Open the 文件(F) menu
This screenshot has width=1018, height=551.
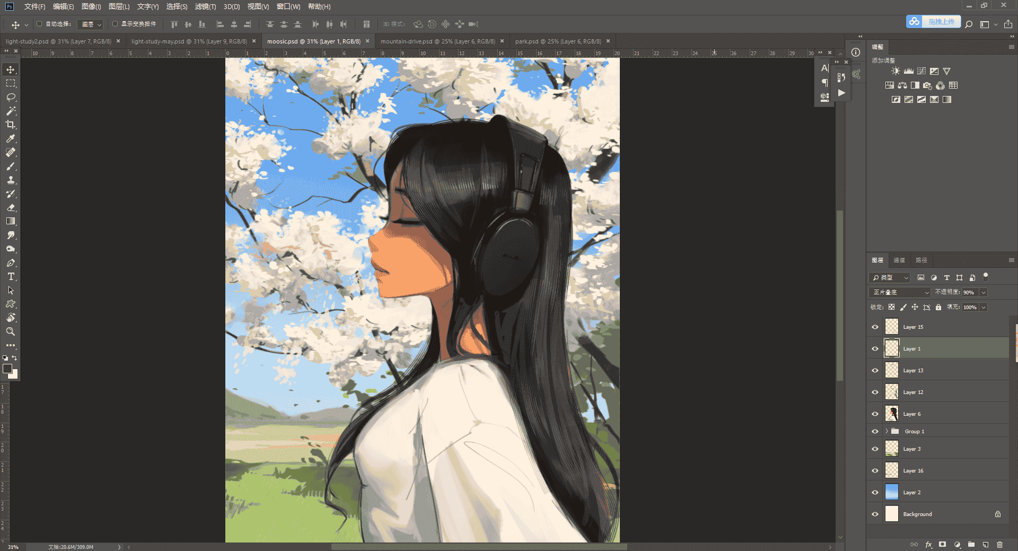[x=34, y=6]
